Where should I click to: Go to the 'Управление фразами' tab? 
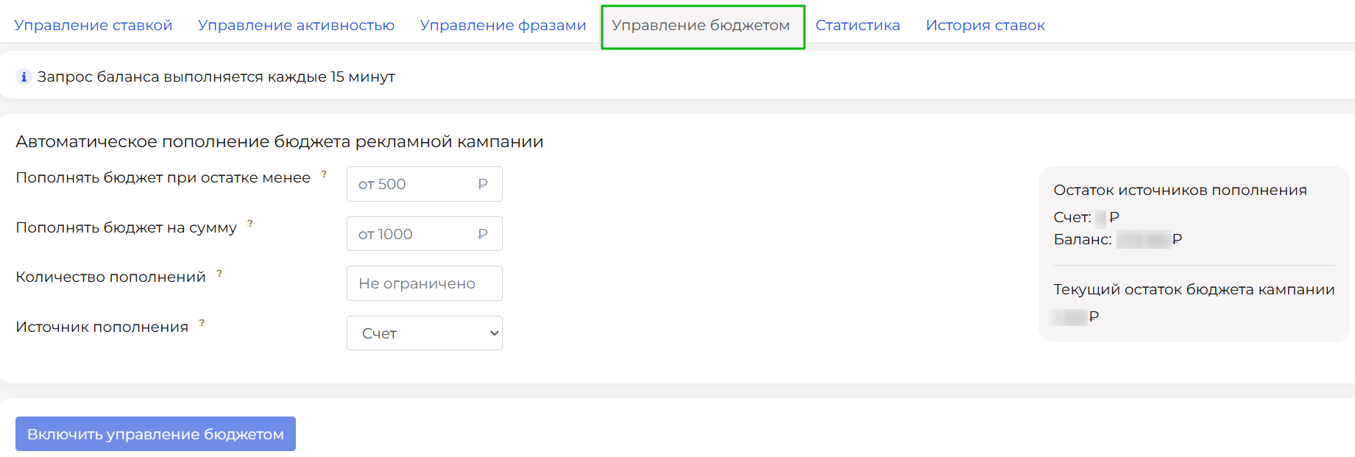503,25
